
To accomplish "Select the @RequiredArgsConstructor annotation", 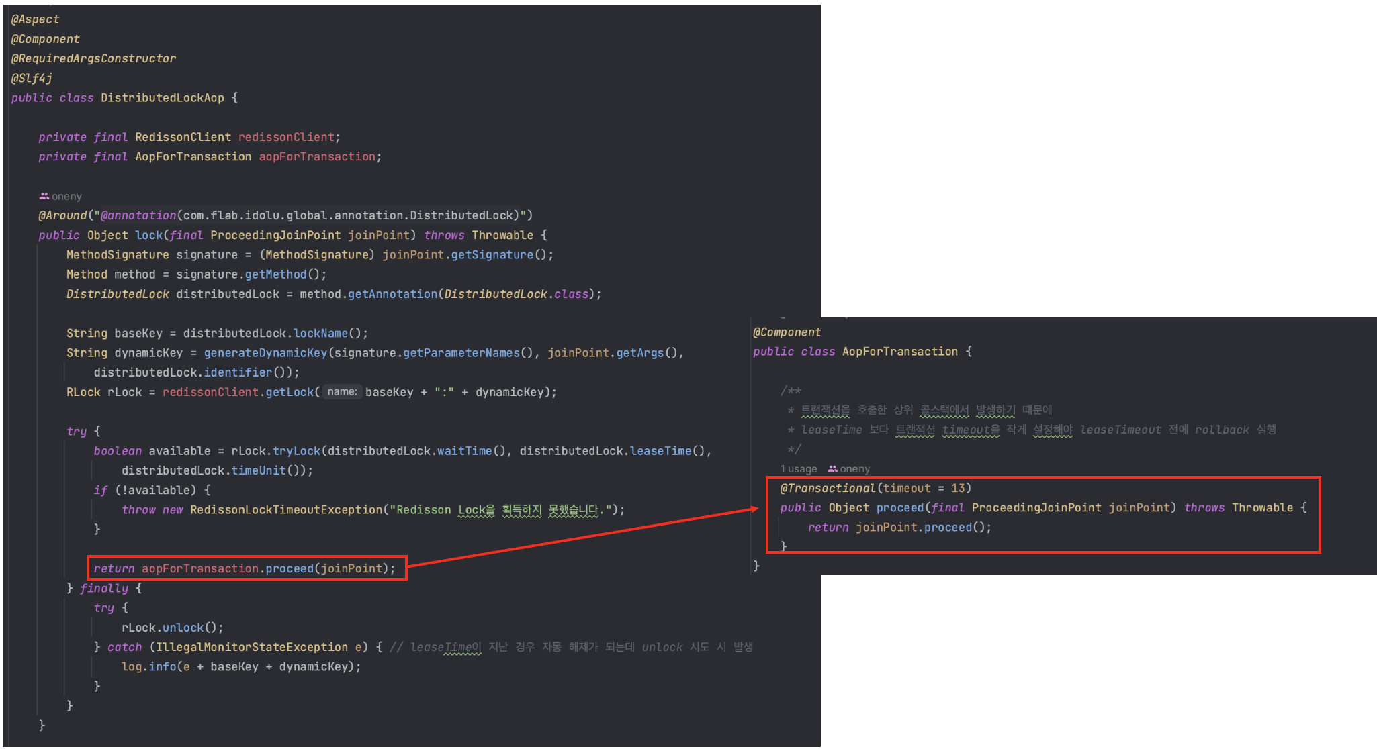I will pyautogui.click(x=93, y=58).
